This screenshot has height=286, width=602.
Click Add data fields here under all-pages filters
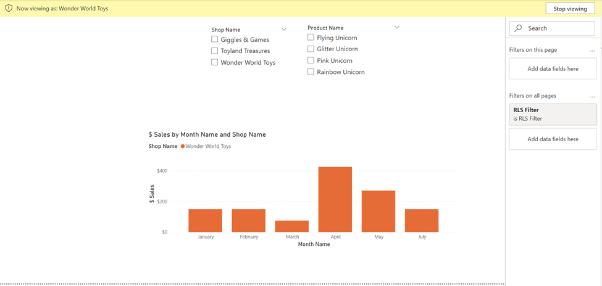coord(553,139)
